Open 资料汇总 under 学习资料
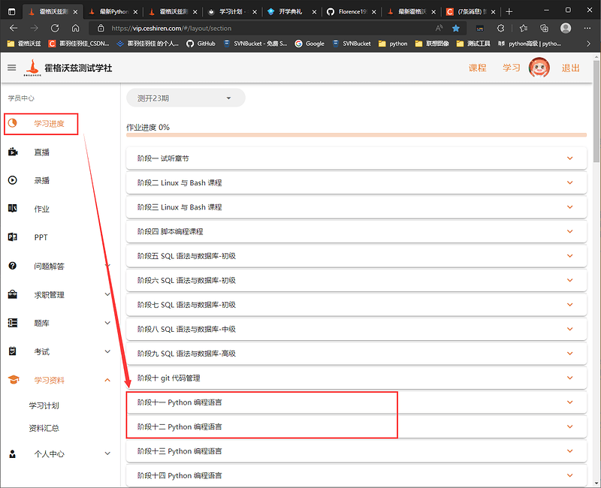This screenshot has height=488, width=601. (44, 428)
